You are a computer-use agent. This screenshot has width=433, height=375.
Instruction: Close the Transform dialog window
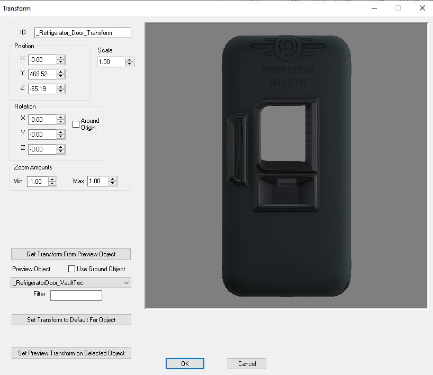tap(422, 8)
